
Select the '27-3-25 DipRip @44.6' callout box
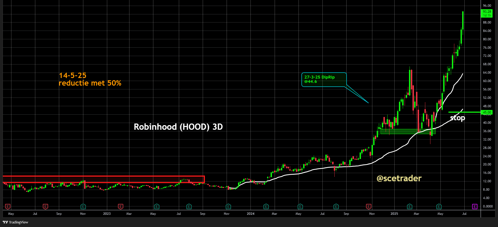click(324, 80)
